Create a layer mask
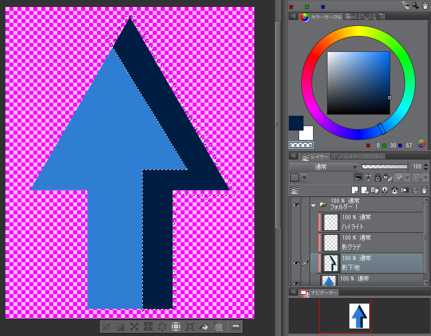431x336 pixels. pos(404,190)
